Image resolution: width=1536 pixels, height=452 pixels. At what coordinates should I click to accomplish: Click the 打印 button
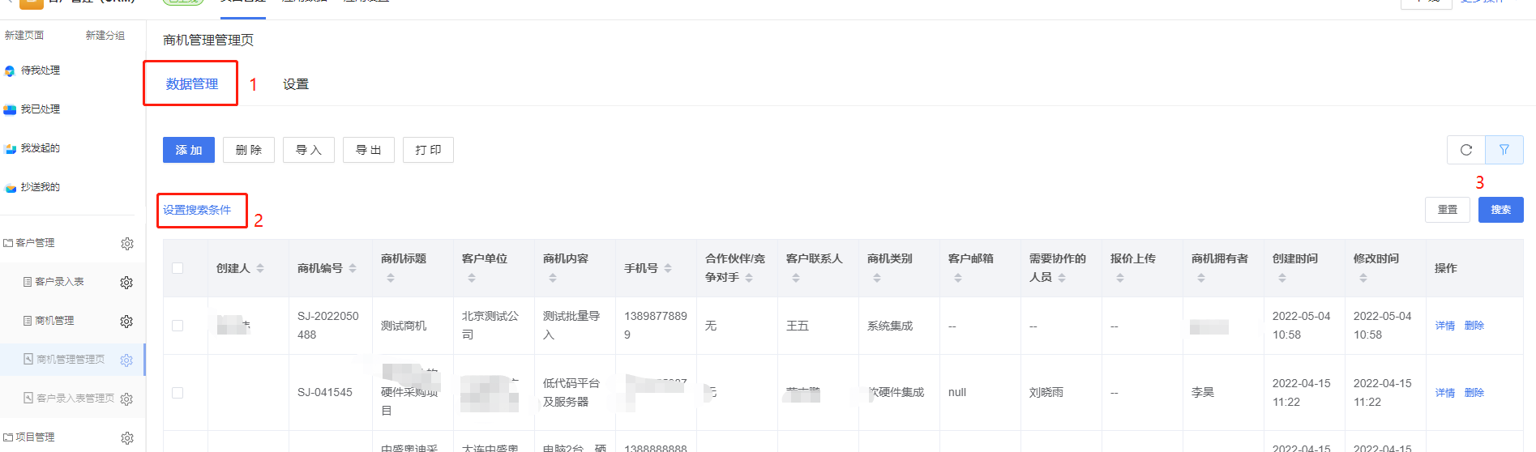coord(428,150)
